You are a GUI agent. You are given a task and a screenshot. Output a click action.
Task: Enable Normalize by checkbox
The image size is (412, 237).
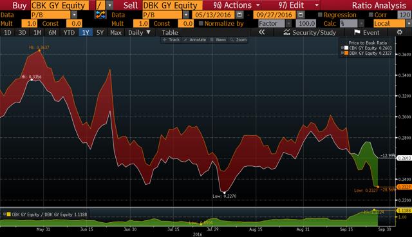(201, 24)
